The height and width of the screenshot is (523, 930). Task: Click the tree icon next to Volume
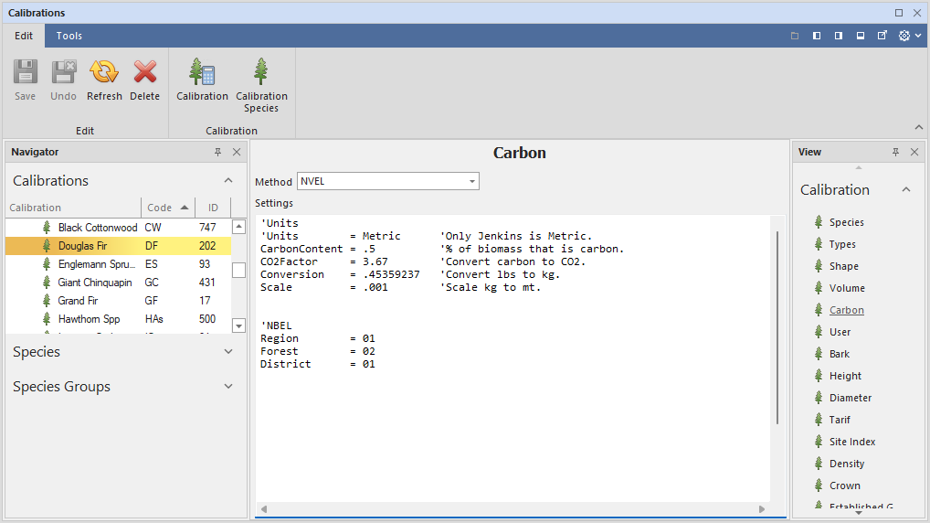(x=819, y=288)
